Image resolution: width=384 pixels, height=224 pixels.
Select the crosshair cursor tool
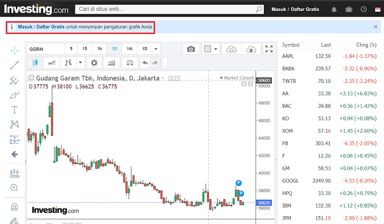15,51
